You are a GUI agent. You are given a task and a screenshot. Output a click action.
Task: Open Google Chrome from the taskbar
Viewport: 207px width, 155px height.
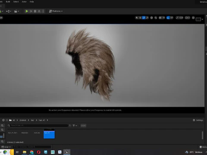coord(31,152)
